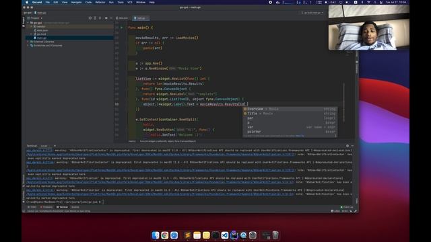Switch to the data.json editor tab
The image size is (431, 242).
point(122,18)
